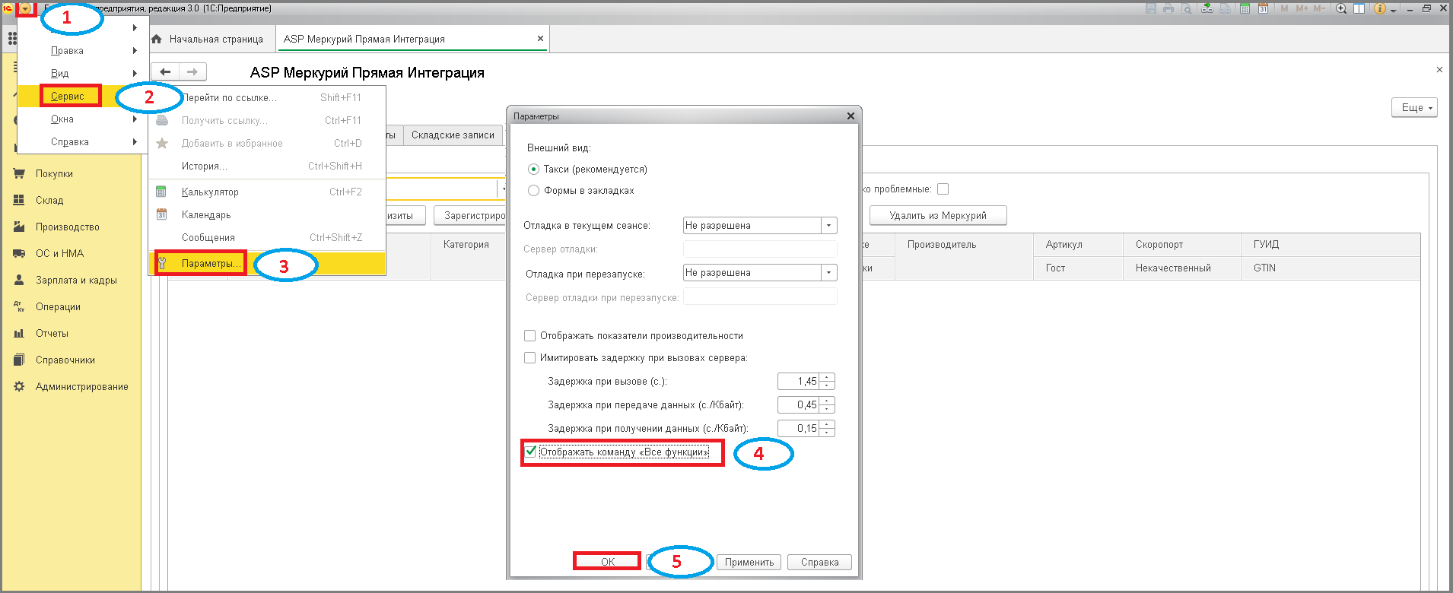Click the Производство factory sidebar icon
Viewport: 1453px width, 593px height.
pyautogui.click(x=19, y=227)
